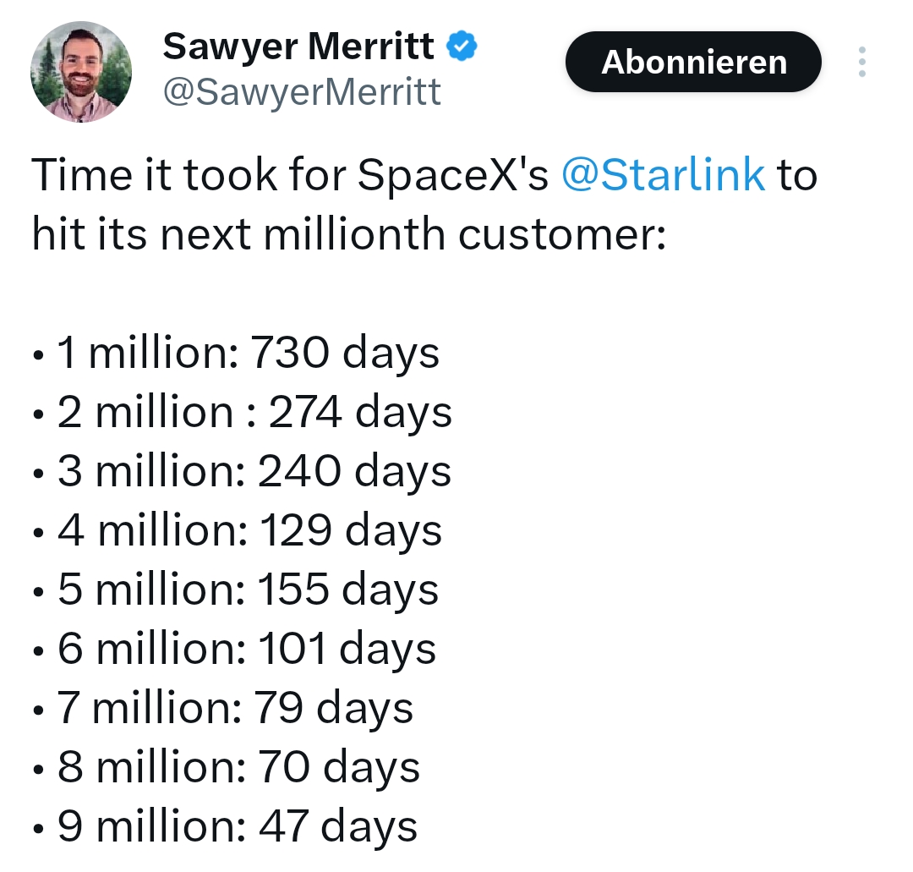Click the 'Time it took for SpaceX's' text
This screenshot has width=913, height=872.
(x=290, y=174)
